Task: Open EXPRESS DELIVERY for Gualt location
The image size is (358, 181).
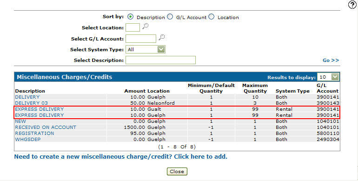Action: point(39,109)
